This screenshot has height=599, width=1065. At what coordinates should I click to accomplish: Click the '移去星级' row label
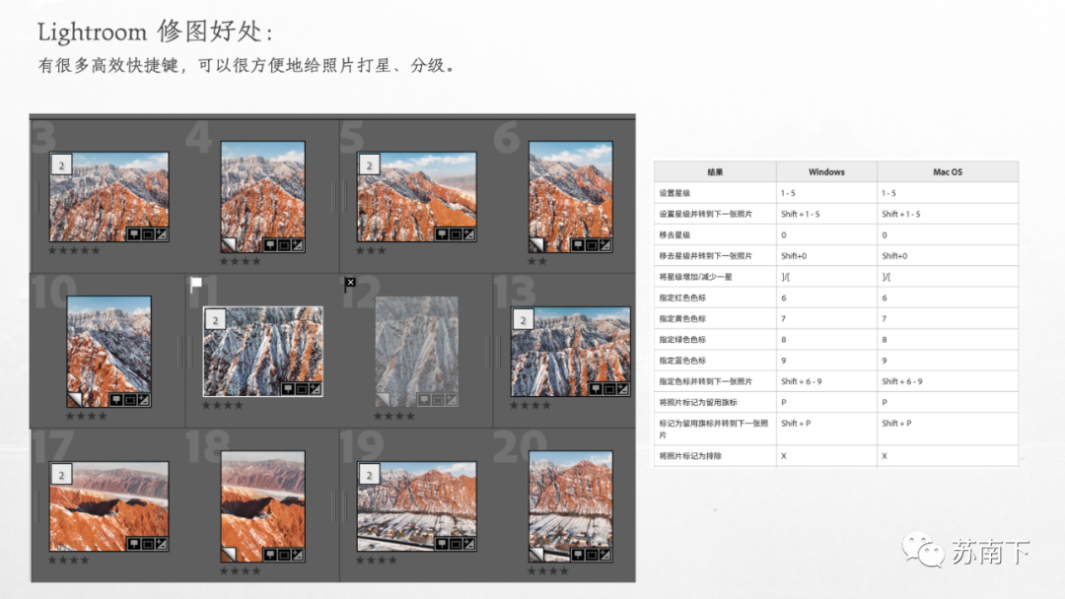[x=674, y=234]
